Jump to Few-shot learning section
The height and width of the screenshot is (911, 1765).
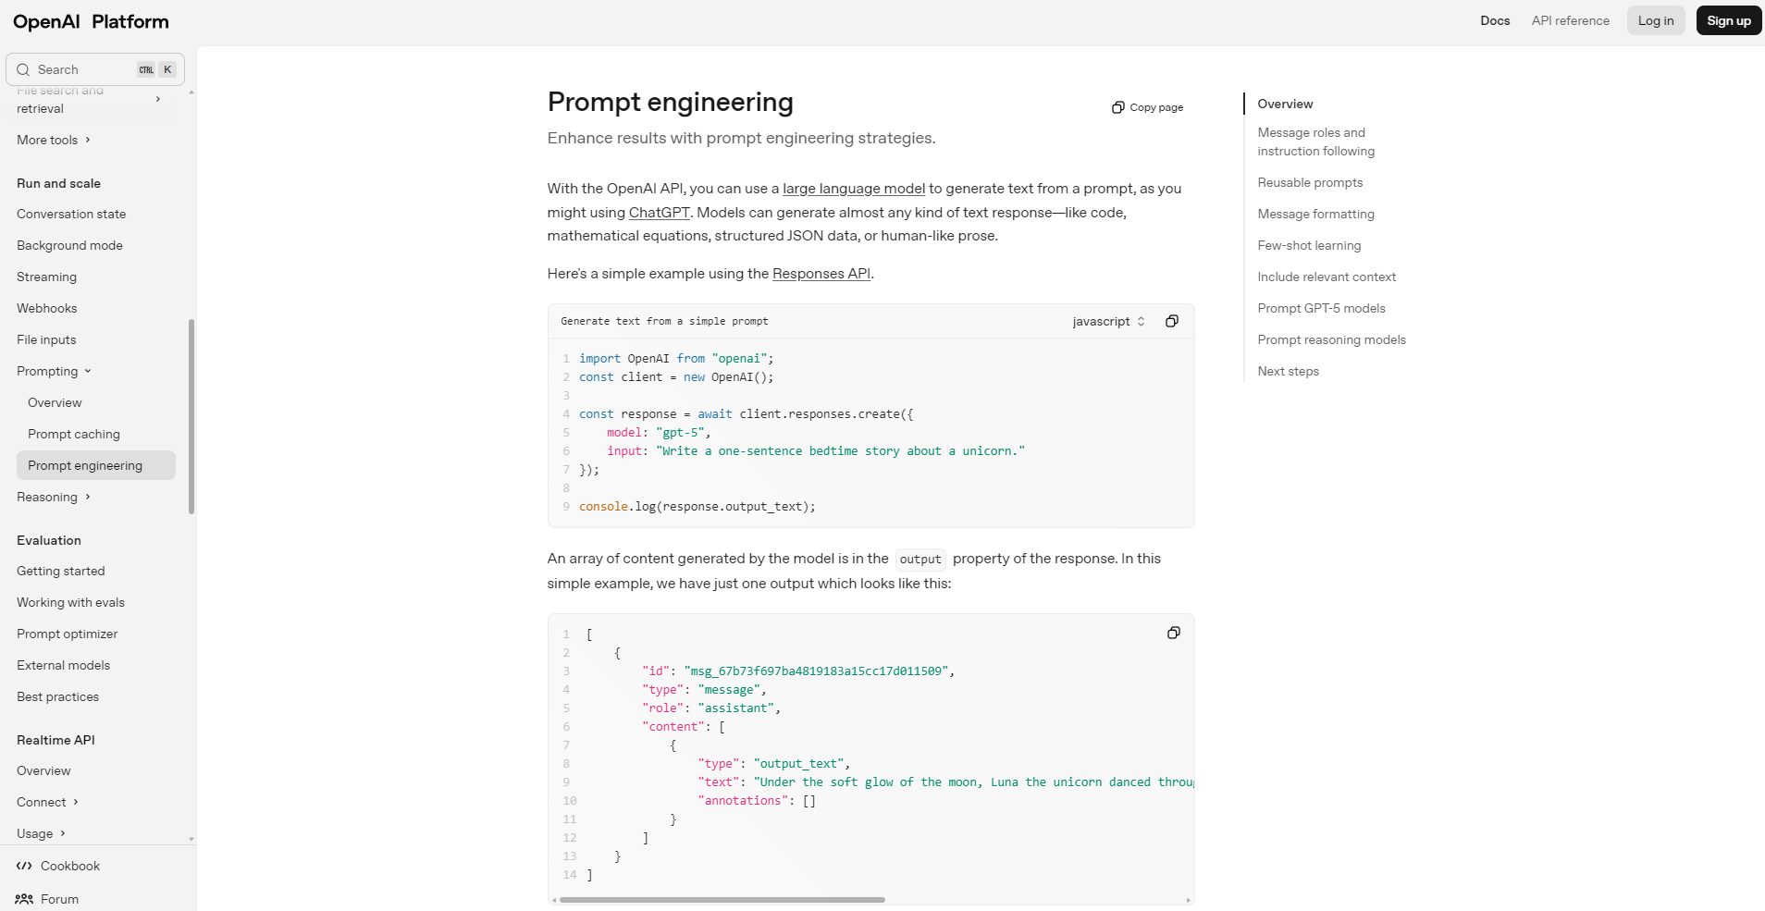point(1308,245)
